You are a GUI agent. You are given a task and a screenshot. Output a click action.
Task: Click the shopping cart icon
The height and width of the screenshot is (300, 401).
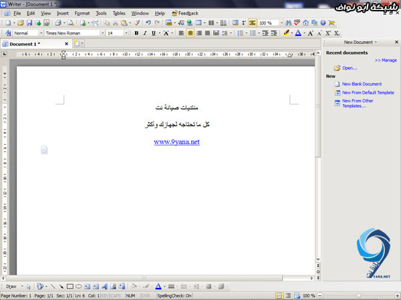pyautogui.click(x=332, y=23)
